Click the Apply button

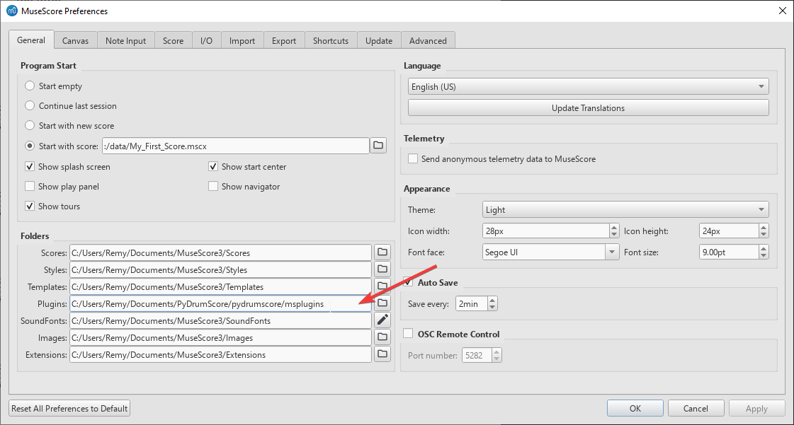tap(757, 408)
